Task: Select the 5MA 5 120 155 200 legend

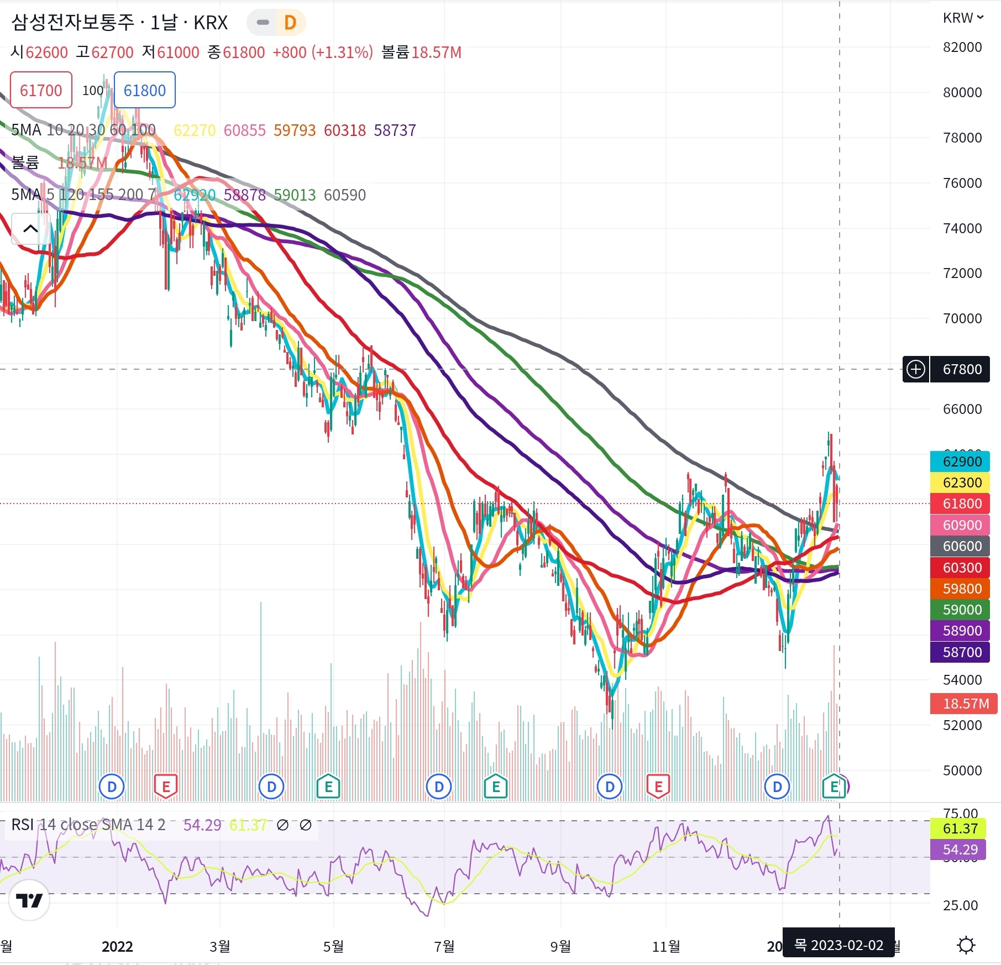Action: click(x=83, y=195)
